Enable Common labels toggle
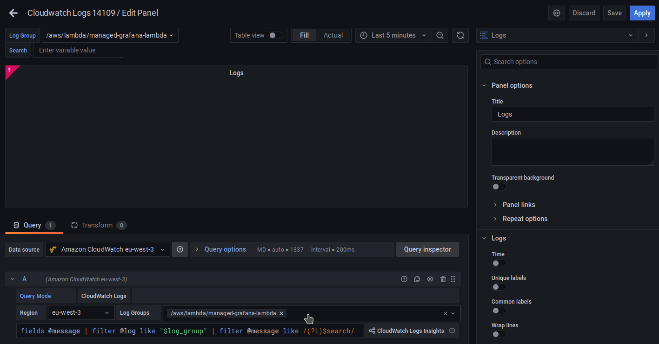 (499, 311)
